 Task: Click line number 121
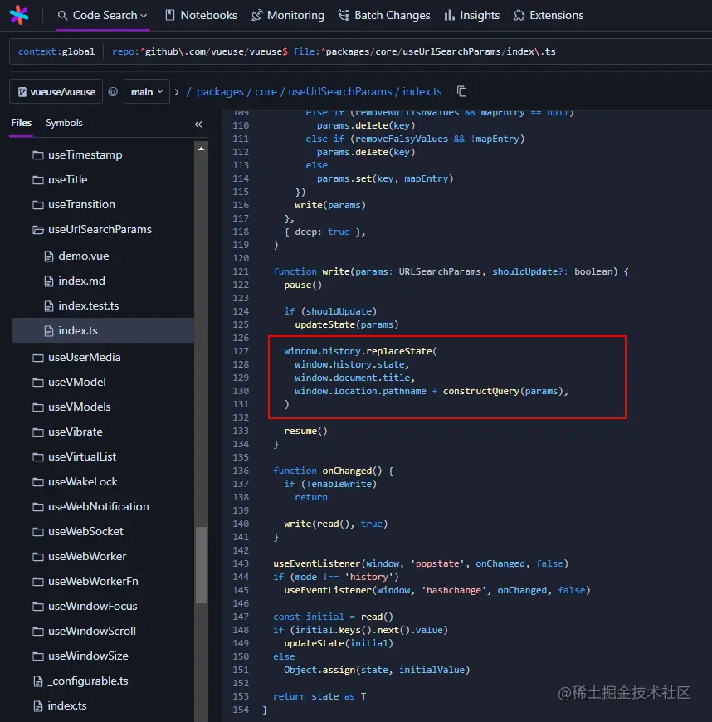point(241,271)
